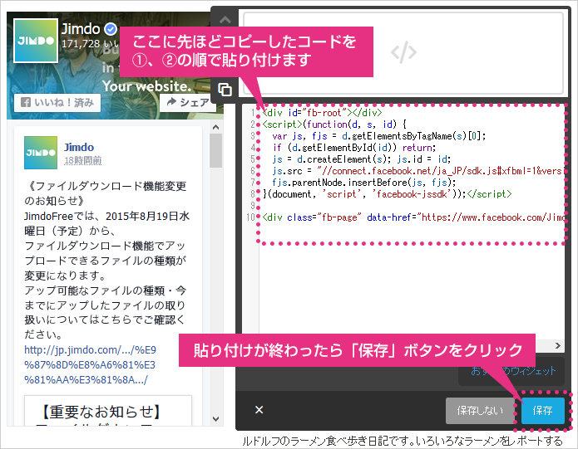Viewport: 578px width, 449px height.
Task: Click code line 8 with 'facebook-jssdk'
Action: click(387, 194)
